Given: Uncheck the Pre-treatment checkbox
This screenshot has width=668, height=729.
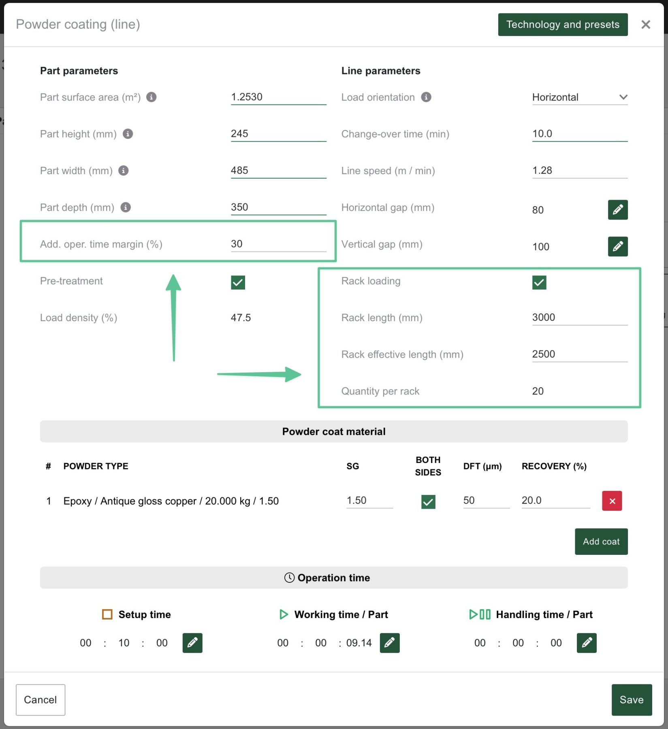Looking at the screenshot, I should coord(238,282).
